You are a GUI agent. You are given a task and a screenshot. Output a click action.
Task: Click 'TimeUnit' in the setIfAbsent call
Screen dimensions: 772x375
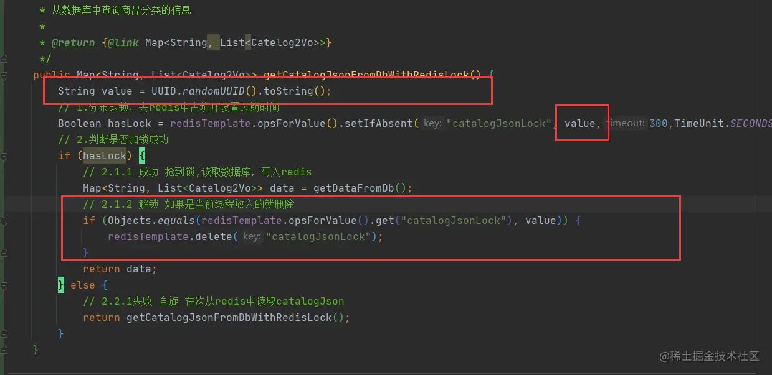click(699, 123)
